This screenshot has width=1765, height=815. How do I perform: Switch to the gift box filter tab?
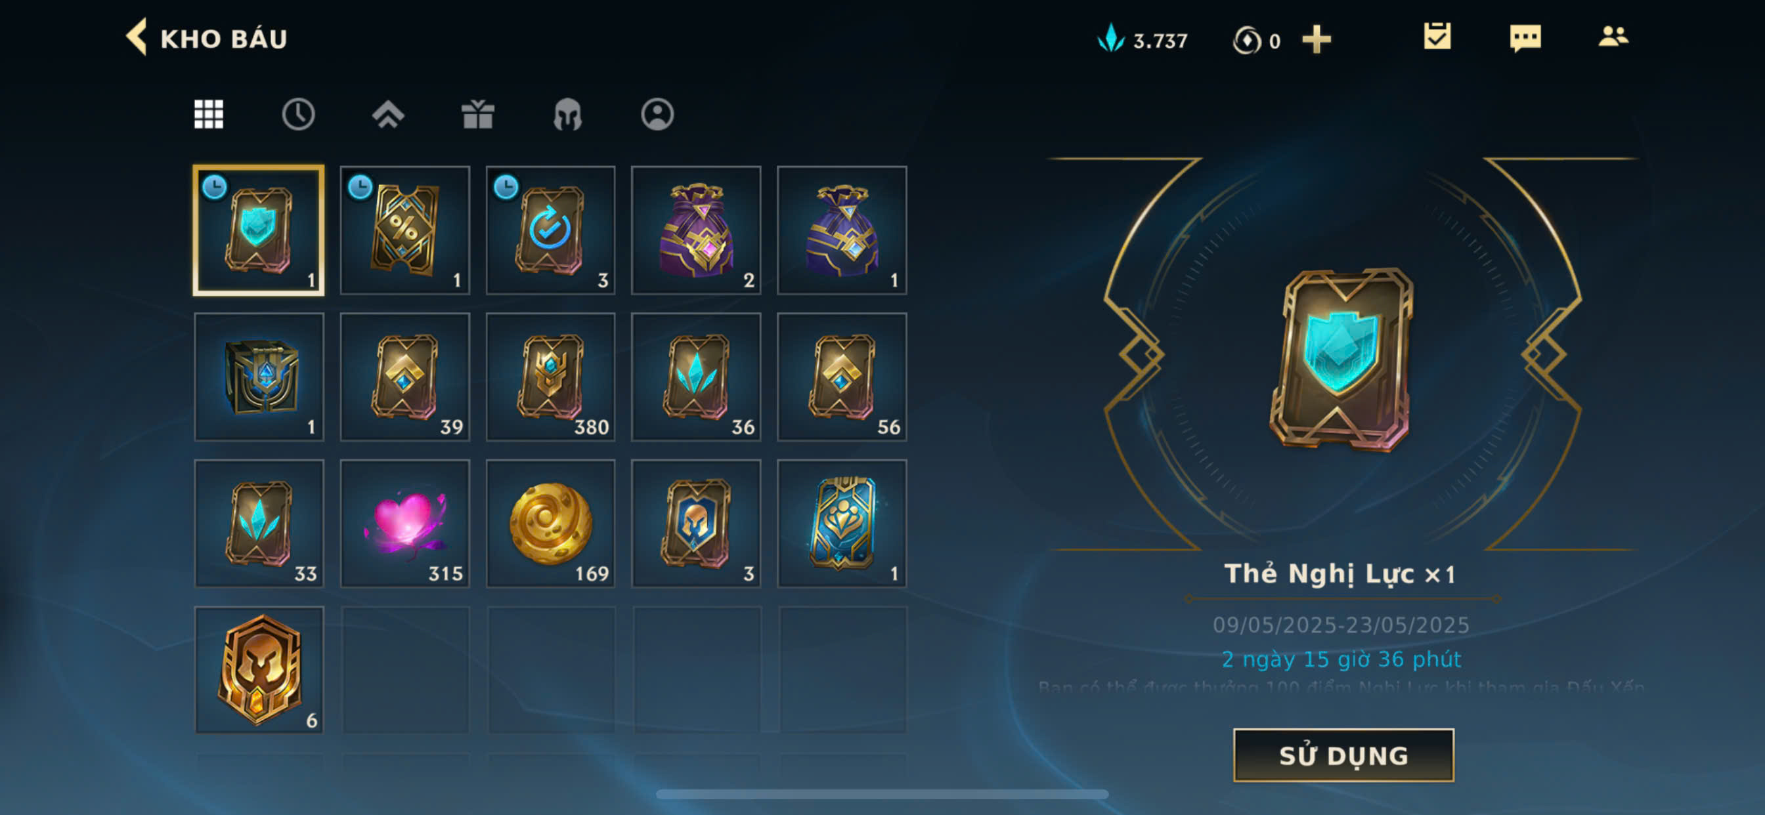click(477, 114)
